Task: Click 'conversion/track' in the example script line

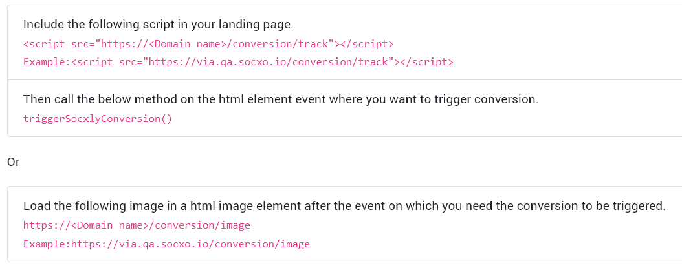Action: coord(340,62)
